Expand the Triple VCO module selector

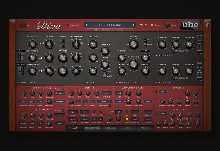pos(27,82)
